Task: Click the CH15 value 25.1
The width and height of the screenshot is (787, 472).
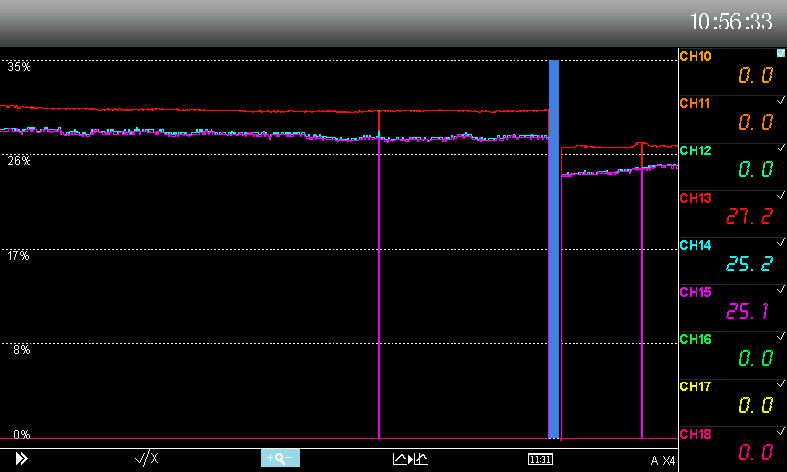Action: coord(748,311)
